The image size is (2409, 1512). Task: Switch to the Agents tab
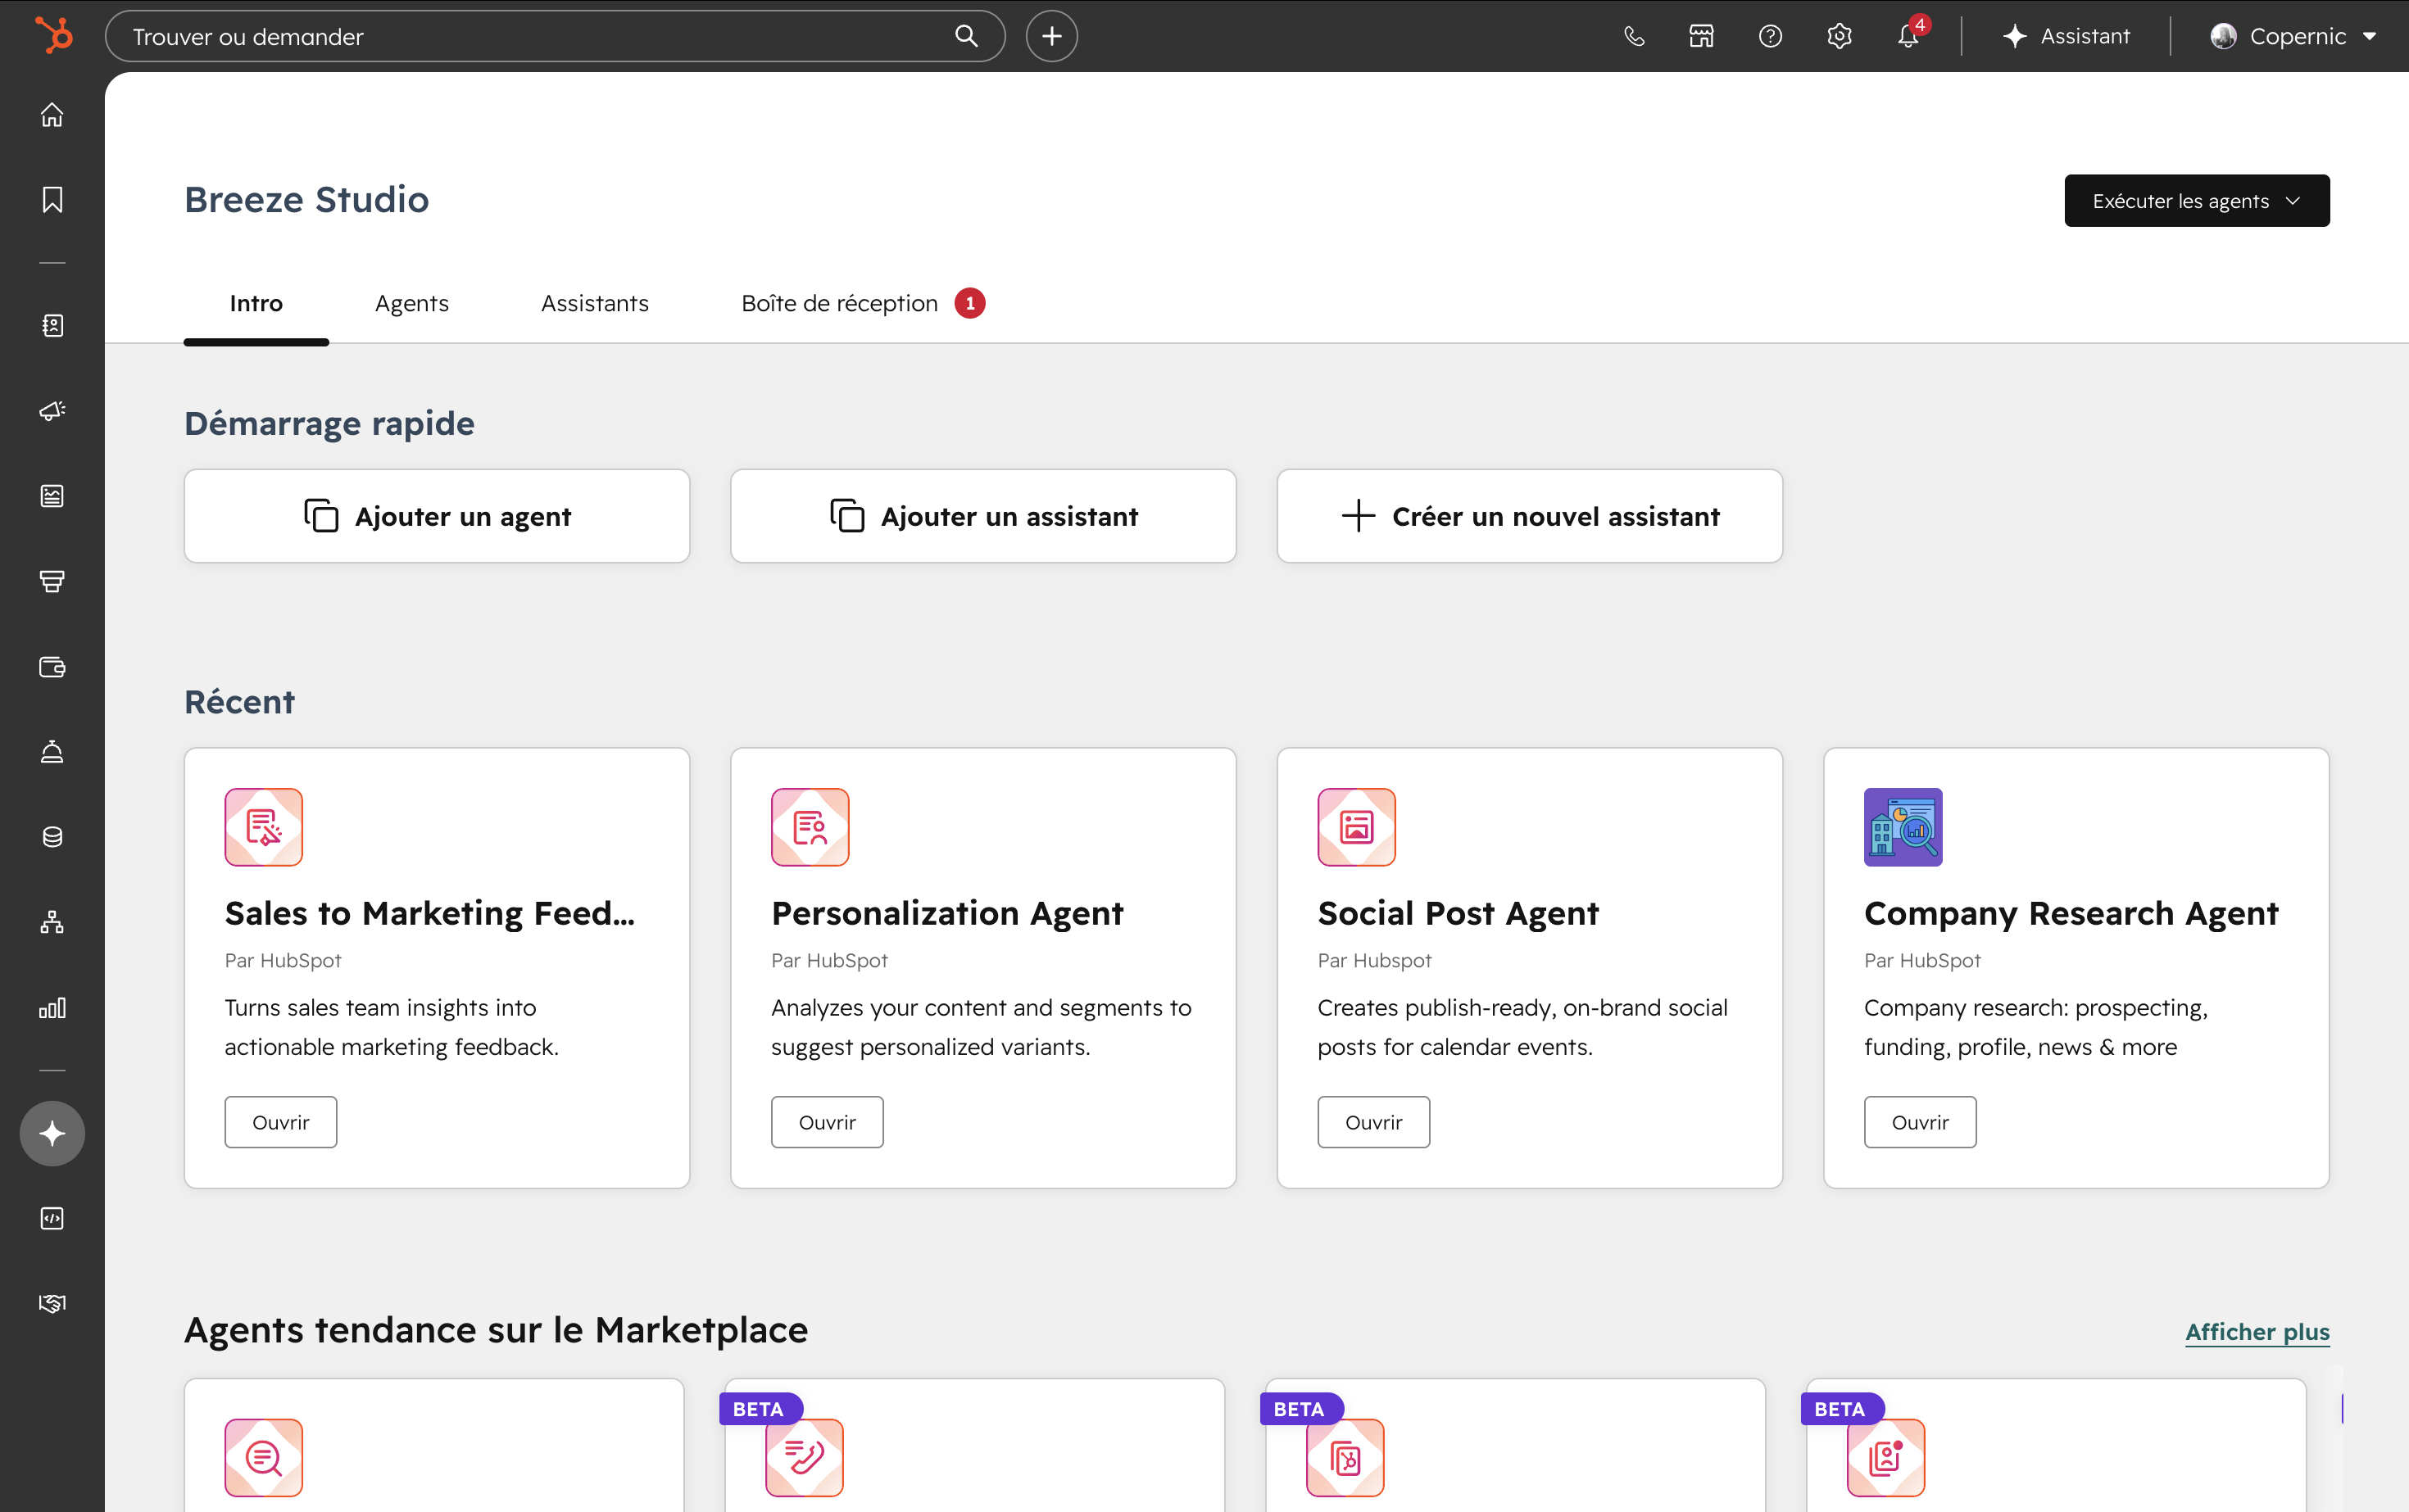(x=412, y=303)
